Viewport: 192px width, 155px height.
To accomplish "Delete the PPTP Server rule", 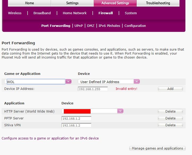I will (x=170, y=118).
